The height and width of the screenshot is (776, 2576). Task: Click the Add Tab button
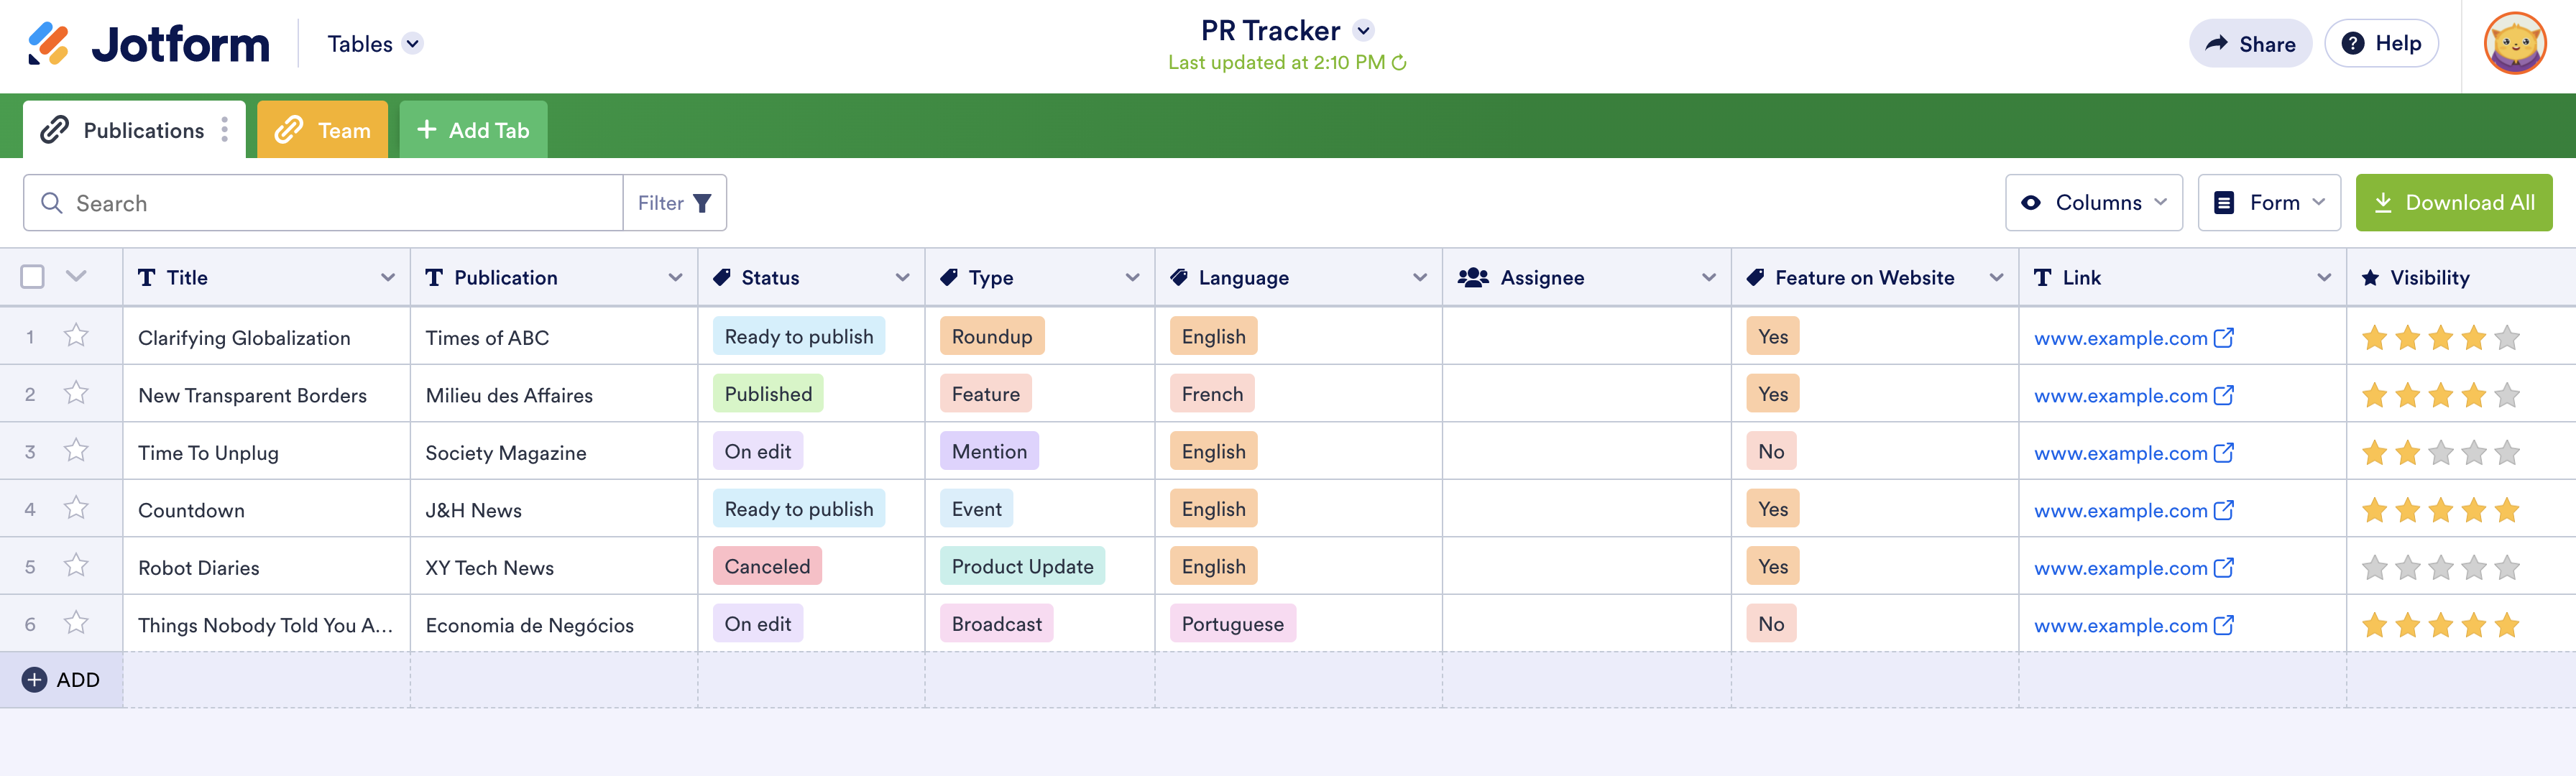[473, 130]
